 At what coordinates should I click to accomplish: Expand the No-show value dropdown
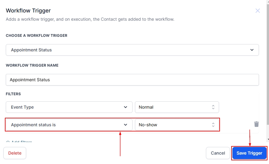[177, 125]
